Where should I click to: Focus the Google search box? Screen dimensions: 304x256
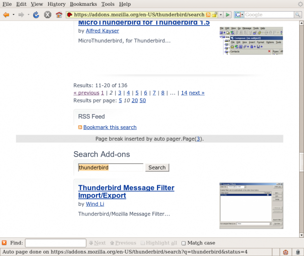click(x=269, y=15)
